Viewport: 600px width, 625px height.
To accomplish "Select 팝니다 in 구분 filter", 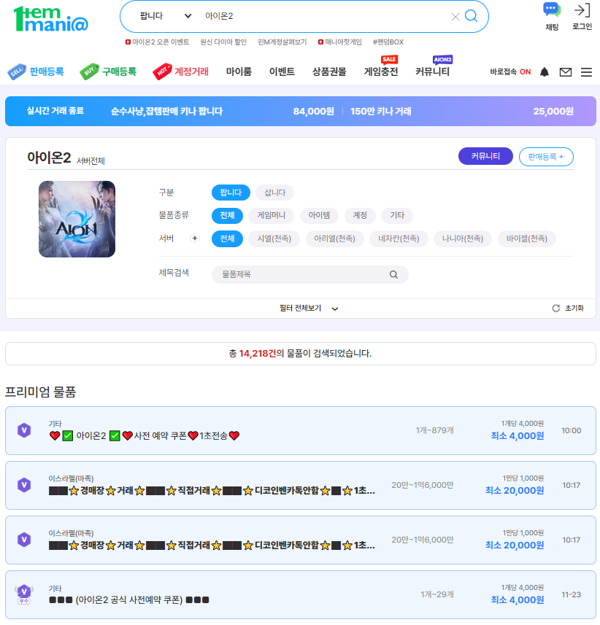I will [231, 193].
